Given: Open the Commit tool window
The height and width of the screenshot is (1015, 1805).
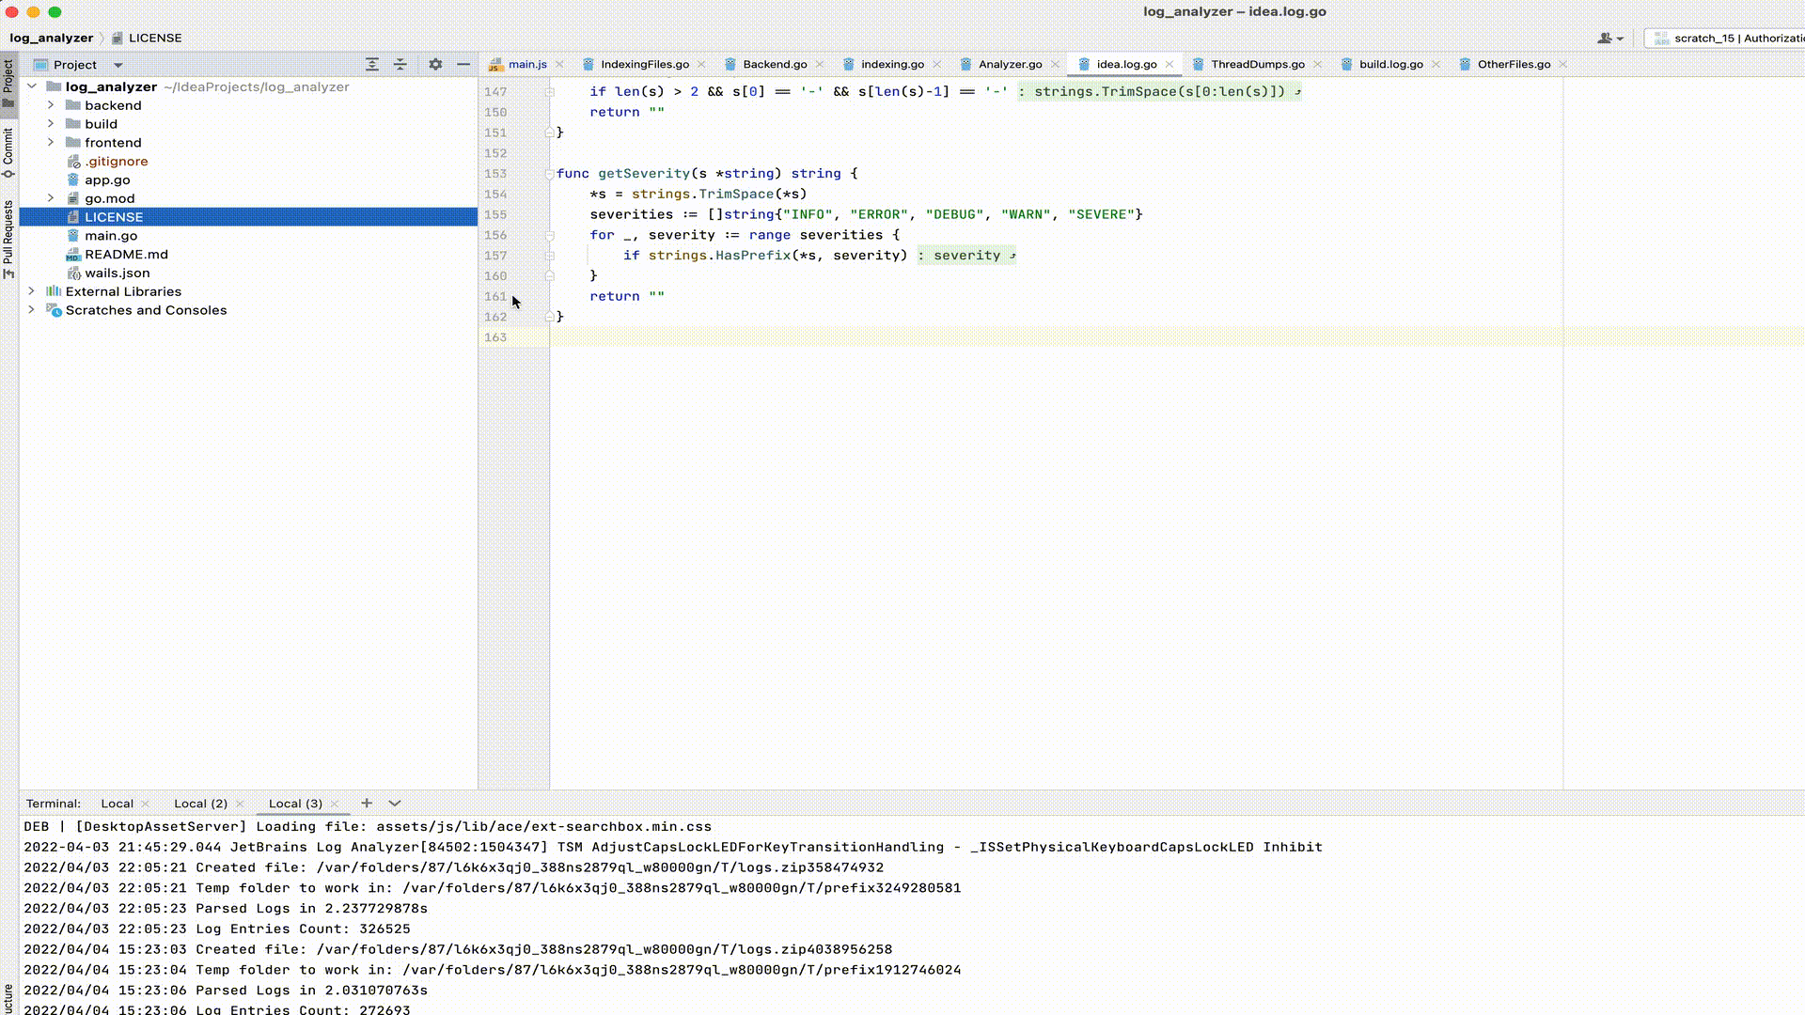Looking at the screenshot, I should [8, 152].
